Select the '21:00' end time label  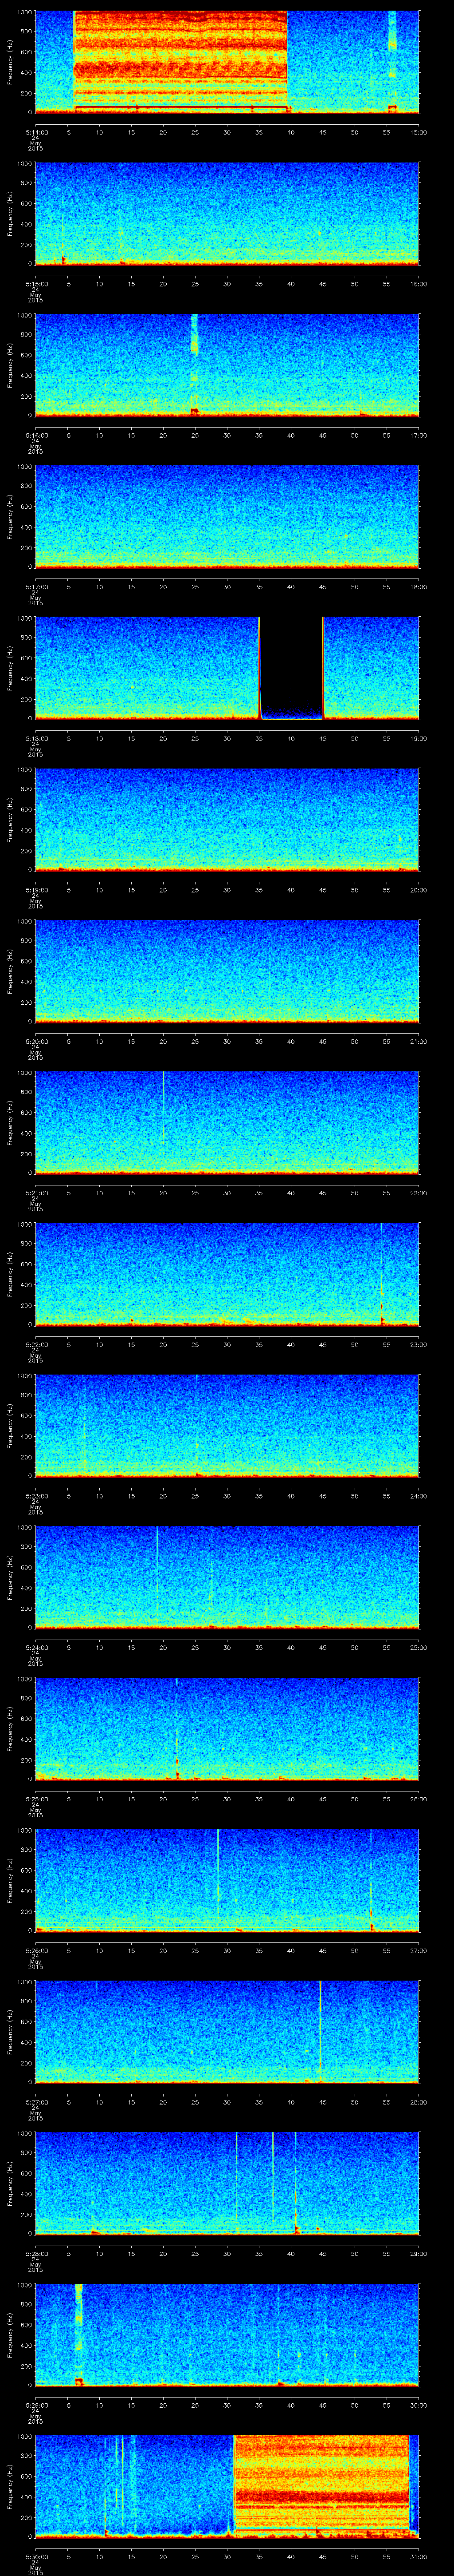(x=419, y=1041)
